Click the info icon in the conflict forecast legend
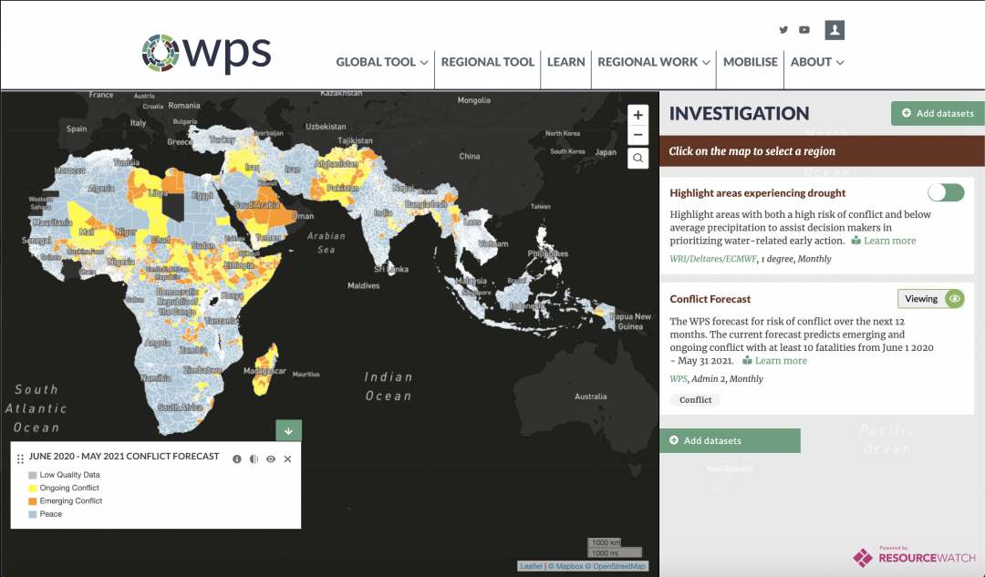Image resolution: width=985 pixels, height=577 pixels. (237, 459)
